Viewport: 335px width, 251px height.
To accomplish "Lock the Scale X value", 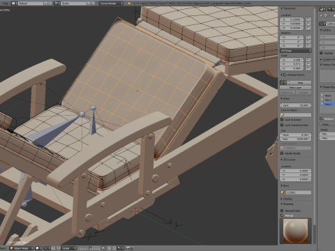I will click(x=308, y=60).
